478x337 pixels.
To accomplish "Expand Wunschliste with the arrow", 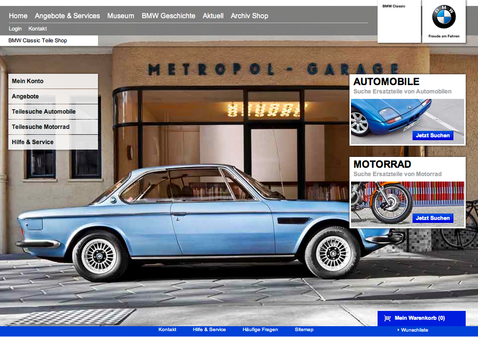I will (x=398, y=330).
